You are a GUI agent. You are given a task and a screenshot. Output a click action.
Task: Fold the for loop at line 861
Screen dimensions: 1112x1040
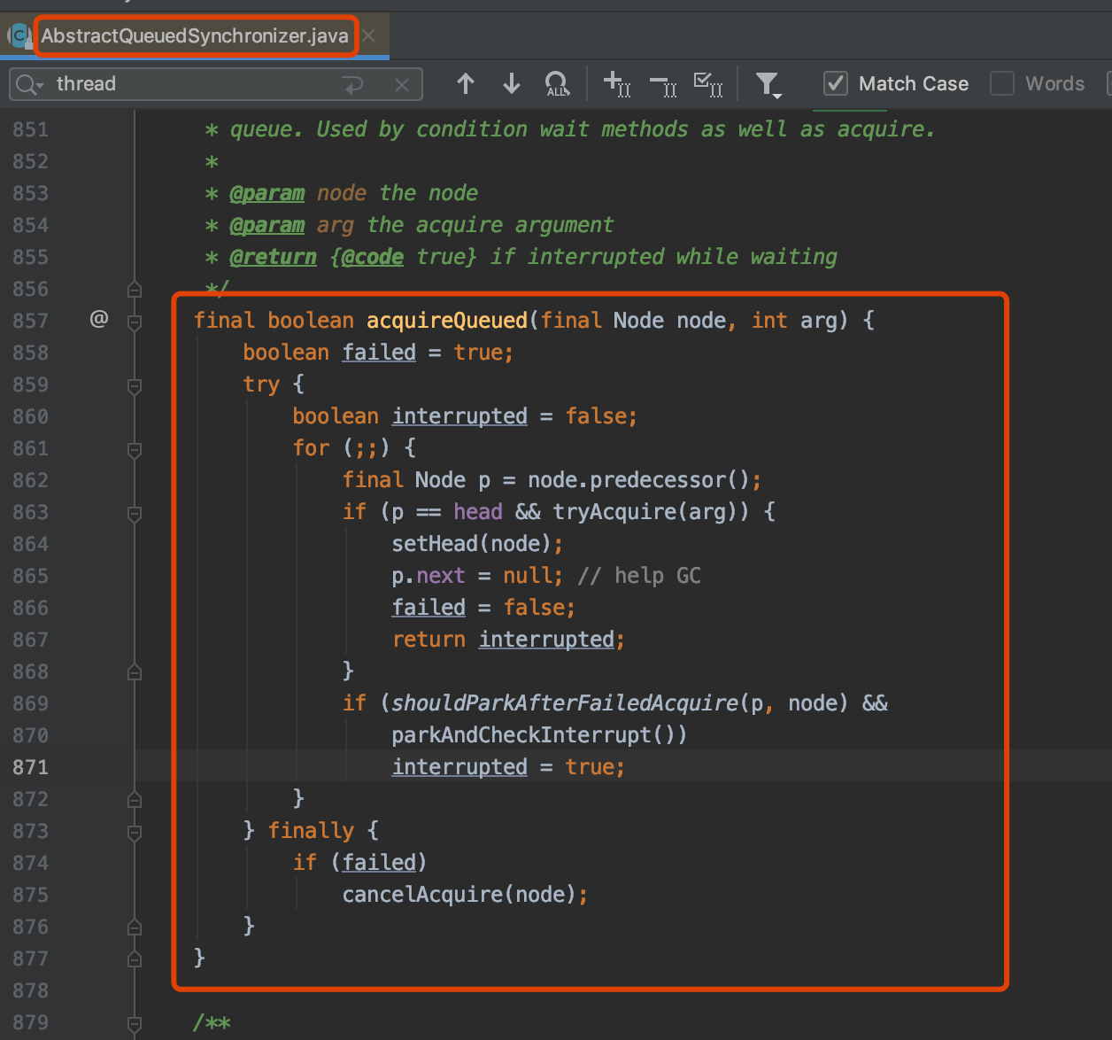[x=135, y=449]
